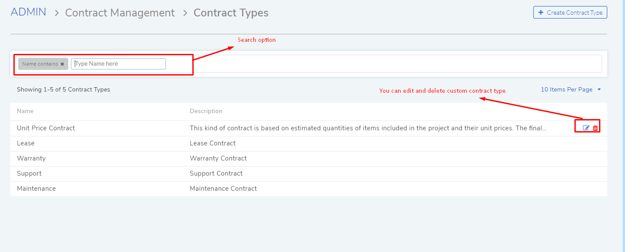This screenshot has width=625, height=252.
Task: Click Unit Price Contract name
Action: [x=46, y=128]
